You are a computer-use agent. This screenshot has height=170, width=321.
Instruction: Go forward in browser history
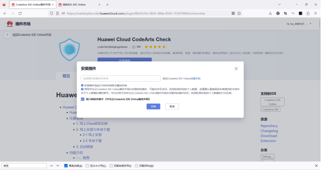click(13, 13)
